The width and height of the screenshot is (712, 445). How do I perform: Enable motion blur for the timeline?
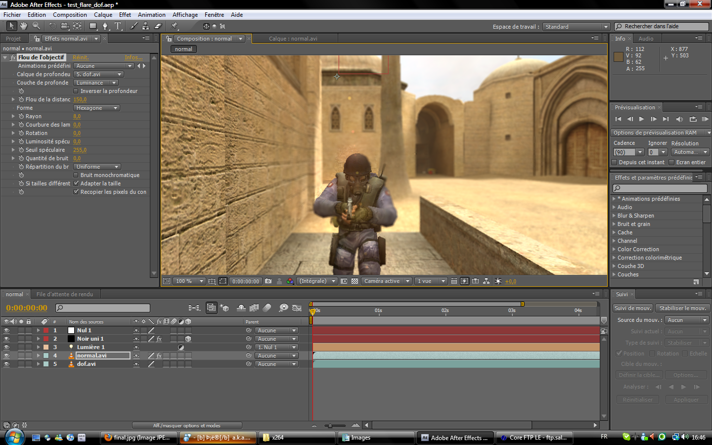point(267,308)
